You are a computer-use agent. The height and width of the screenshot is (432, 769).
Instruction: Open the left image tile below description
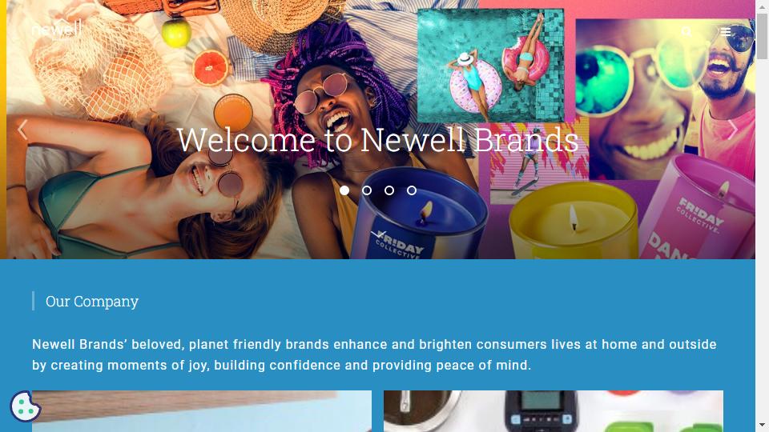tap(202, 411)
